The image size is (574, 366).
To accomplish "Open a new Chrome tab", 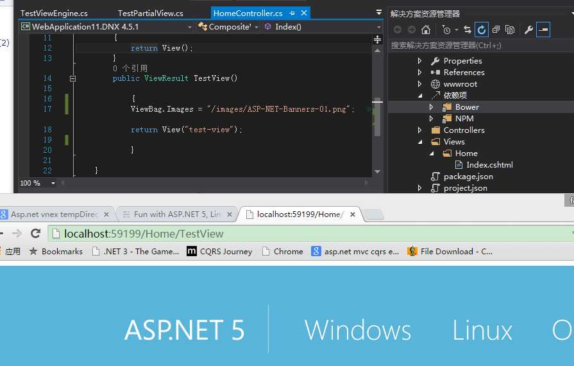I will point(374,214).
